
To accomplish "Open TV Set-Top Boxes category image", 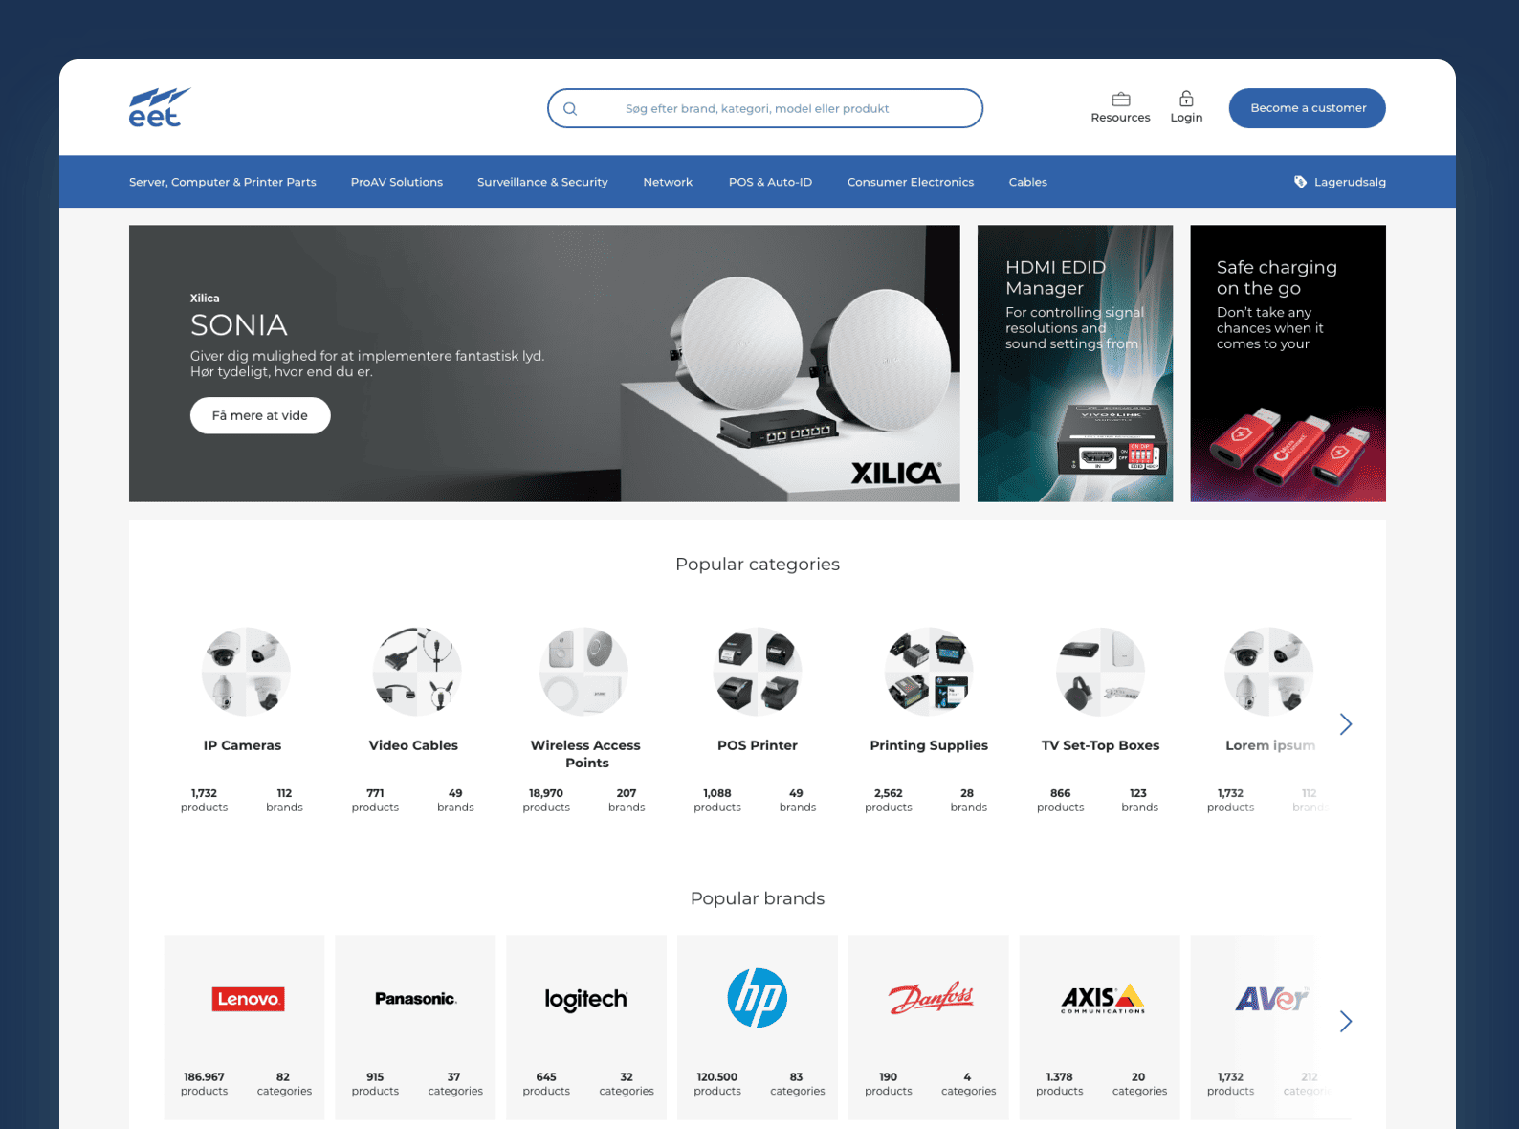I will click(1100, 672).
